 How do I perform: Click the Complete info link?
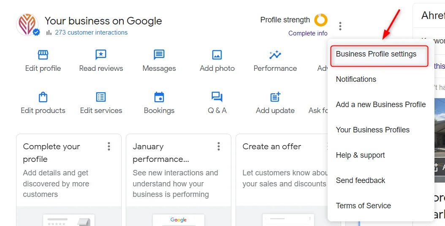[308, 33]
